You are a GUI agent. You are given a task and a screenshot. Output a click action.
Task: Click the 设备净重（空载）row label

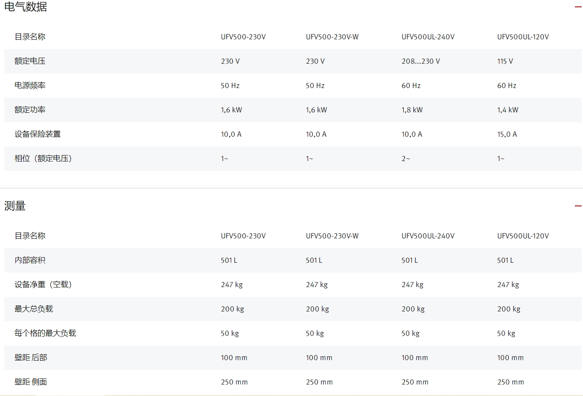click(x=43, y=285)
